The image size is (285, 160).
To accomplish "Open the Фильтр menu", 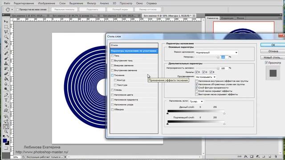I will (91, 3).
